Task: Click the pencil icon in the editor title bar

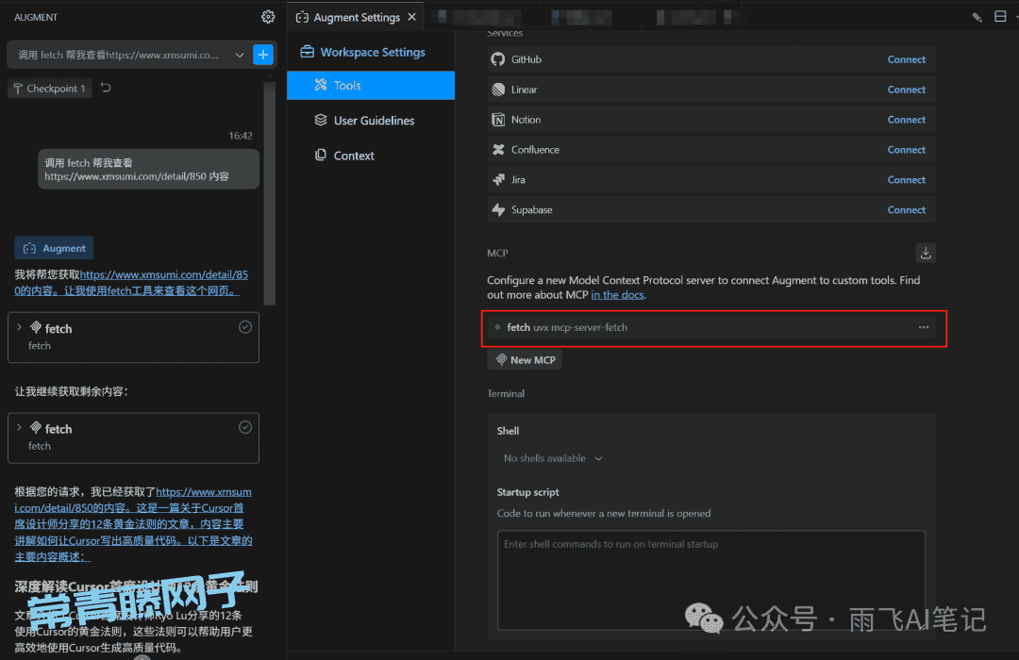Action: pyautogui.click(x=977, y=17)
